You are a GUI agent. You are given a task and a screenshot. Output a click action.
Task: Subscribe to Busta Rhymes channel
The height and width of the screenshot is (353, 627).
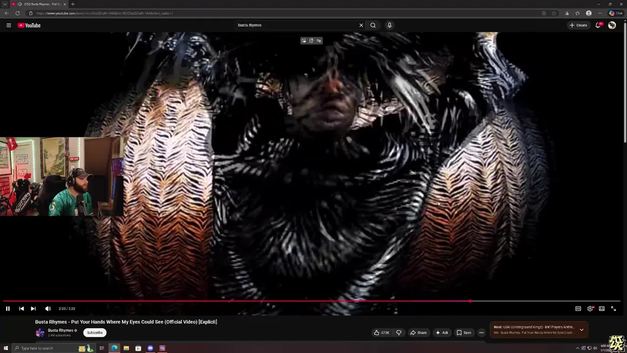95,332
